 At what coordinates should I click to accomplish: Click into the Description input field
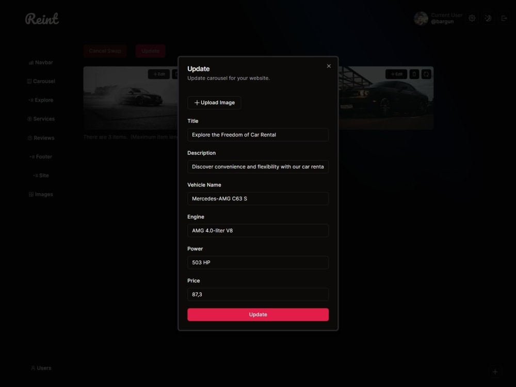(258, 167)
